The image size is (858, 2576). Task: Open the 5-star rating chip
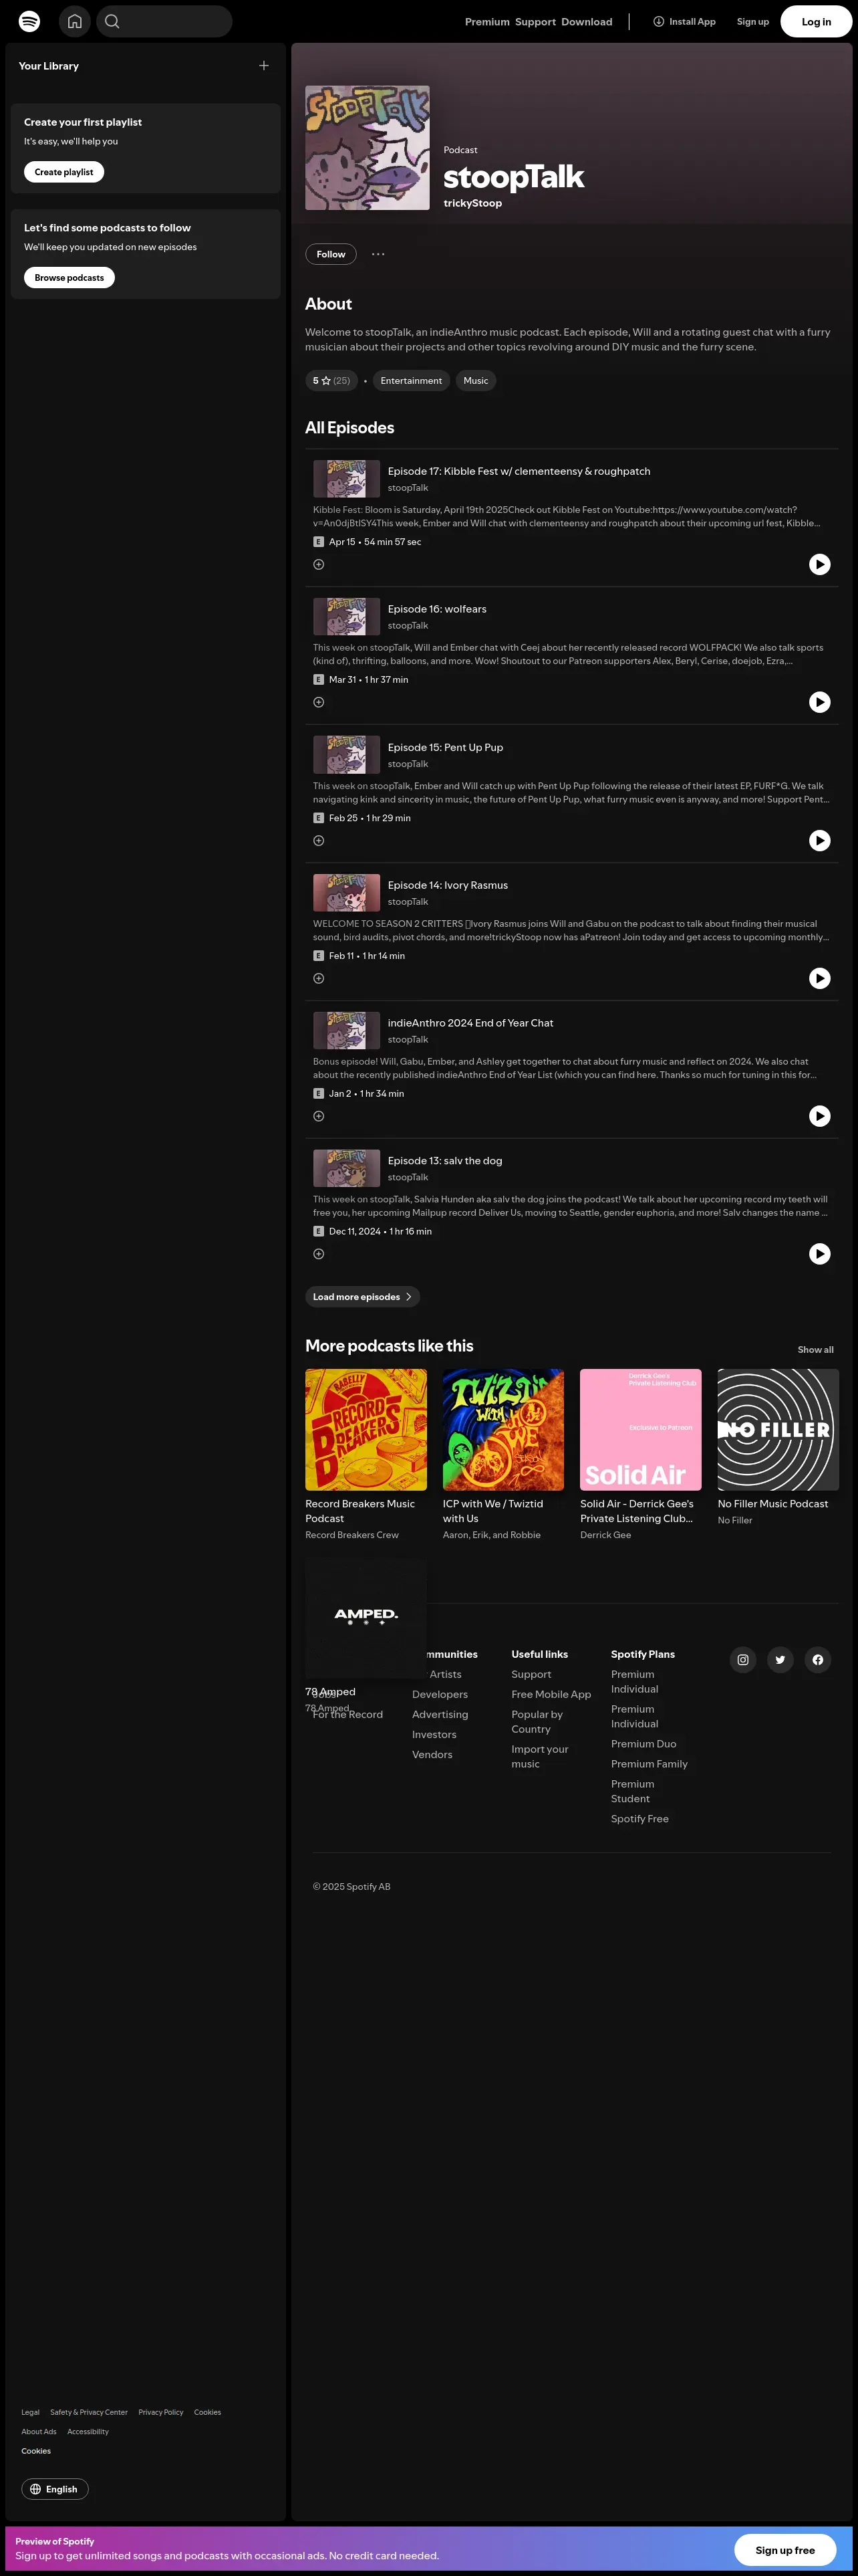(331, 381)
